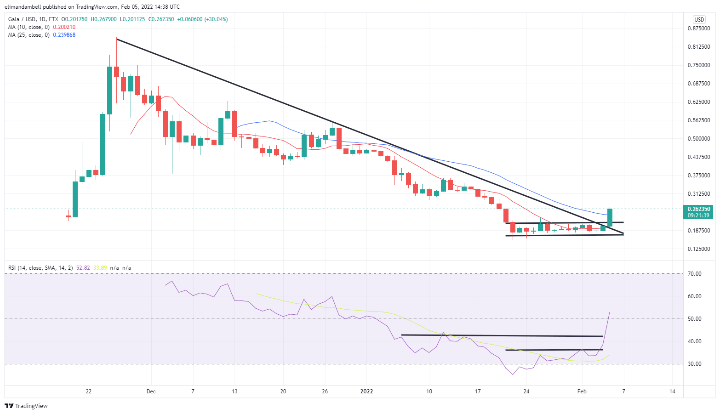Click the 0.312500 price axis label
720x414 pixels.
point(699,194)
